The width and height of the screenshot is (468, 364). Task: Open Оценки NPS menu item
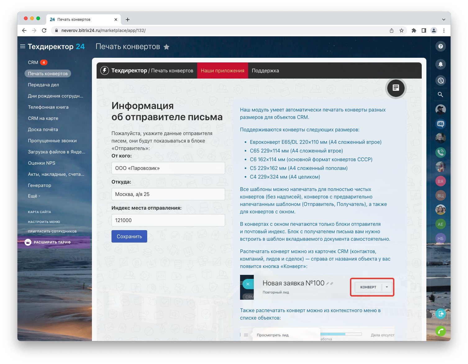pyautogui.click(x=42, y=163)
